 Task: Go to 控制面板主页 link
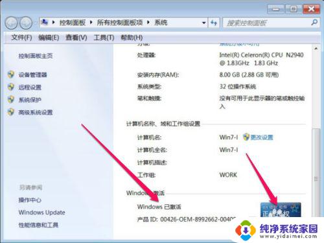tap(36, 56)
